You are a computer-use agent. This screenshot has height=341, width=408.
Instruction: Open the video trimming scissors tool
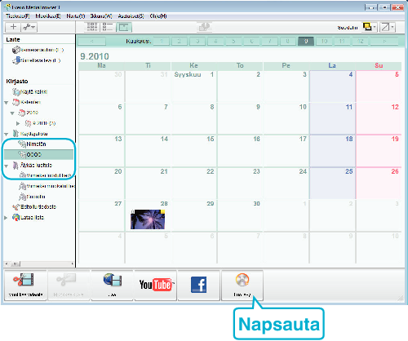25,285
